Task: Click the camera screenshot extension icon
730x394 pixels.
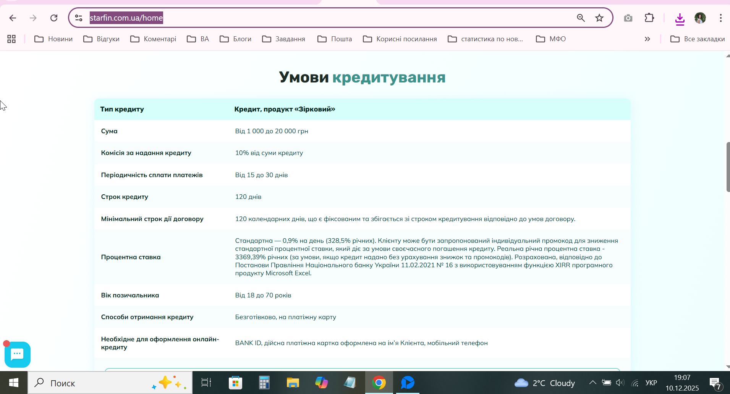Action: (x=628, y=18)
